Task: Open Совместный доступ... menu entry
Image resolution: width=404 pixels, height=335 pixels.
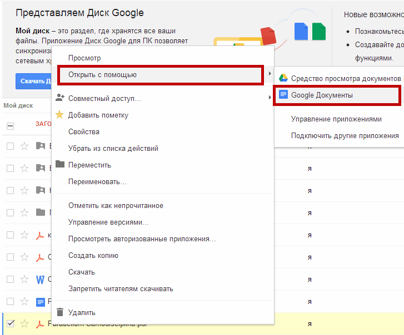Action: (x=163, y=99)
